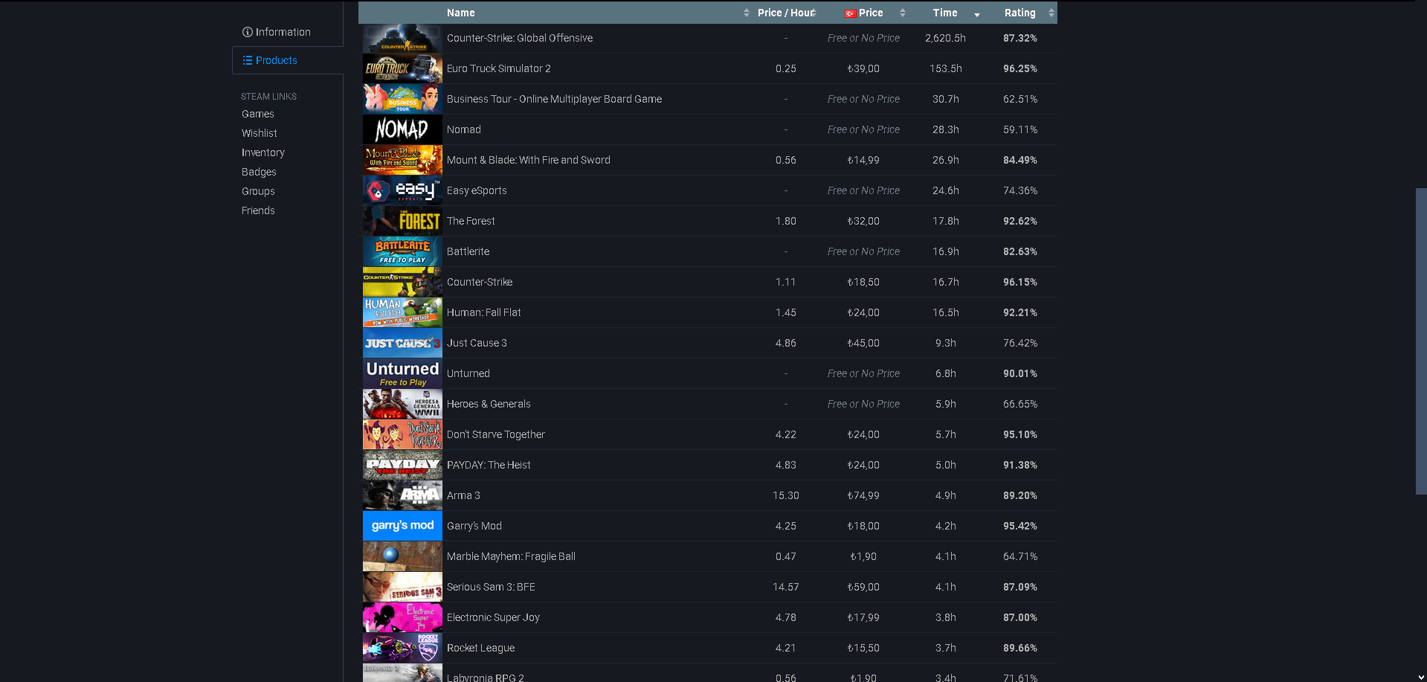Click Battlerite thumbnail image
This screenshot has height=682, width=1427.
(402, 251)
